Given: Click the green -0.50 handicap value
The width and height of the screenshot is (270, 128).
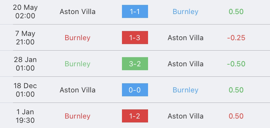Looking at the screenshot, I should [x=236, y=64].
